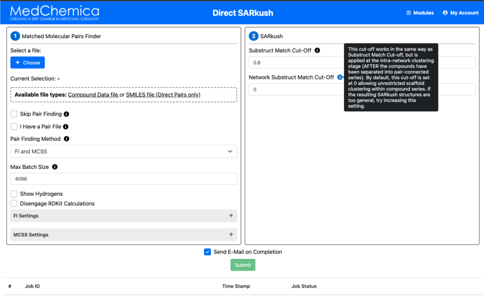484x298 pixels.
Task: Expand the MCSS Settings section
Action: [x=123, y=235]
